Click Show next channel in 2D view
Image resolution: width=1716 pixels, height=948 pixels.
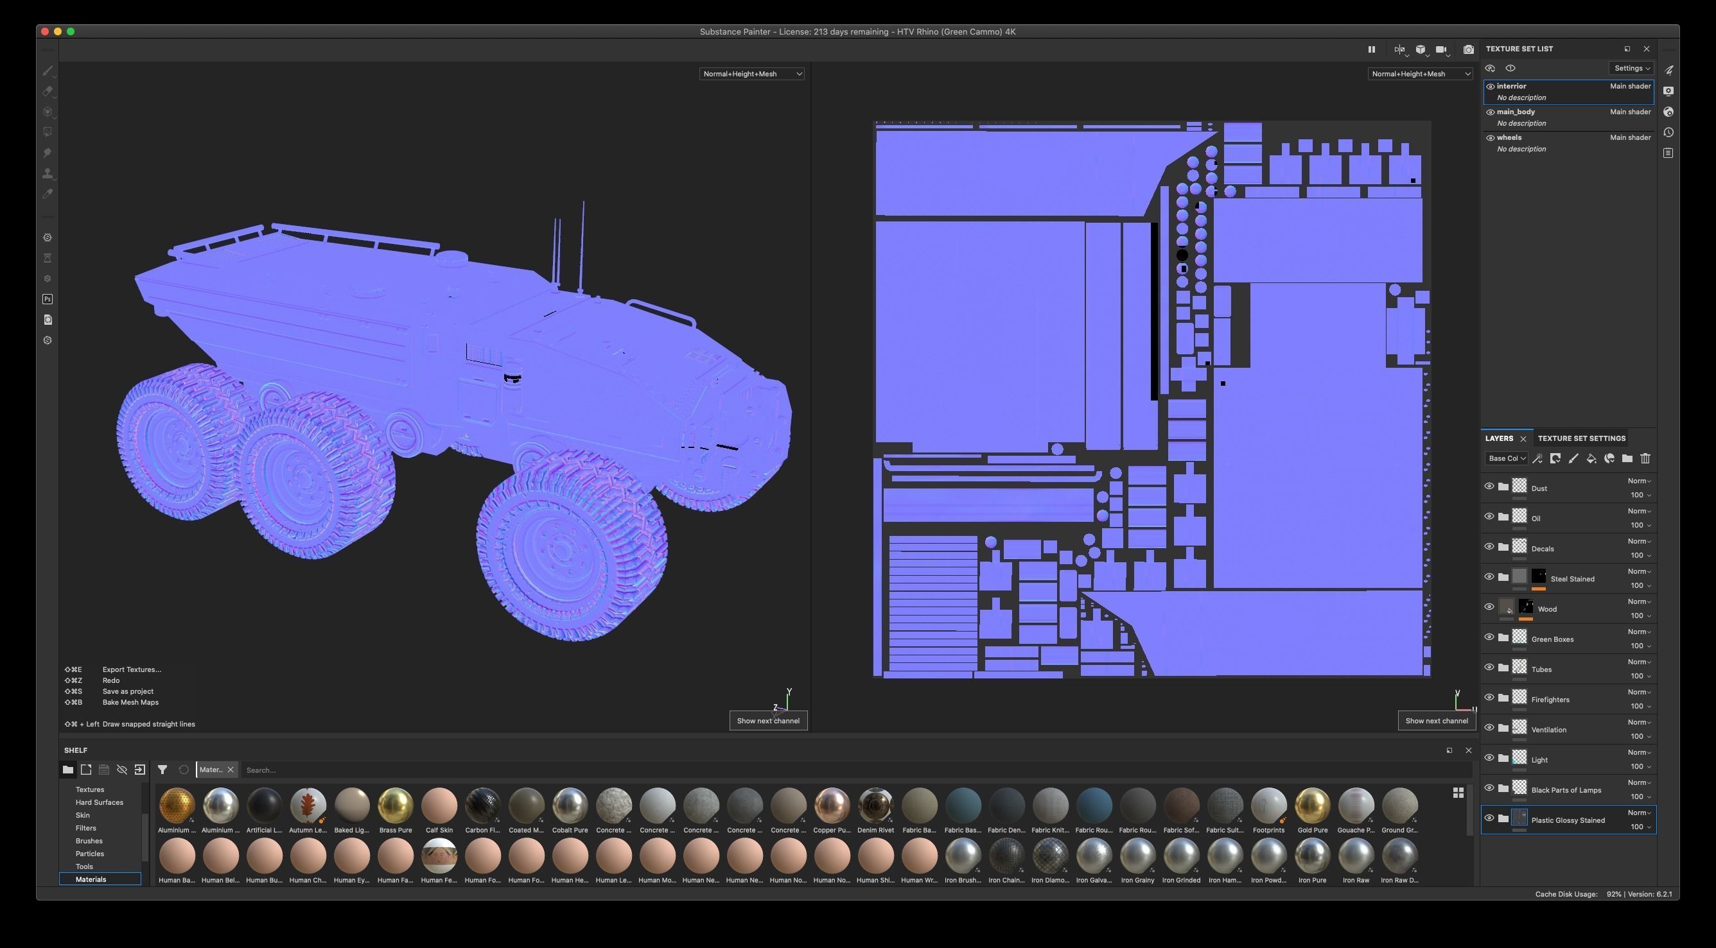coord(1436,721)
